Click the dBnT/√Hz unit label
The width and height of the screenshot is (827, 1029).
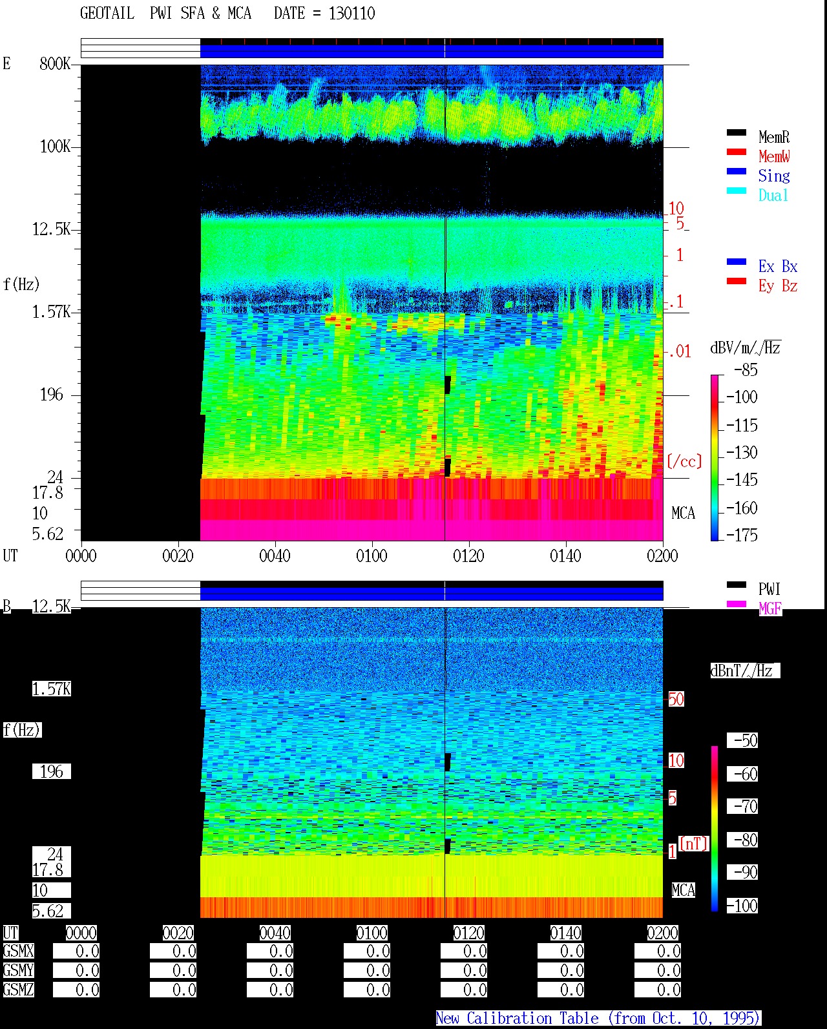point(745,670)
